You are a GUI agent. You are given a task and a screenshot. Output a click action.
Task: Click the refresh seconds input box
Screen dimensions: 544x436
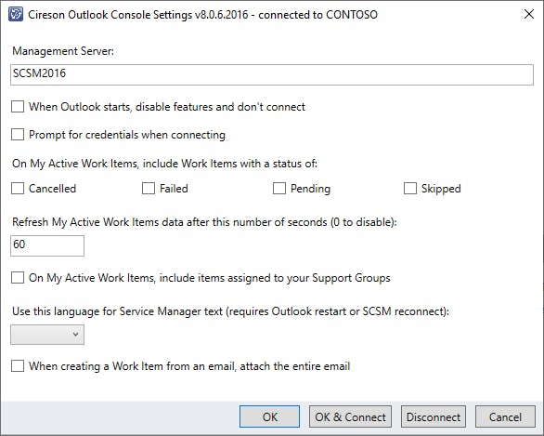(47, 245)
